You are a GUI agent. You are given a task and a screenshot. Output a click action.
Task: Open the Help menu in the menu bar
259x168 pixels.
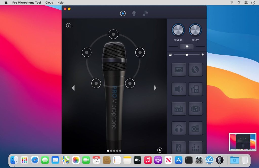pos(60,3)
